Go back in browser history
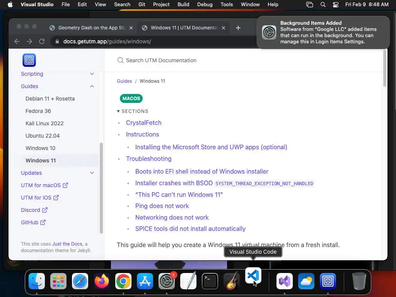 [x=17, y=41]
